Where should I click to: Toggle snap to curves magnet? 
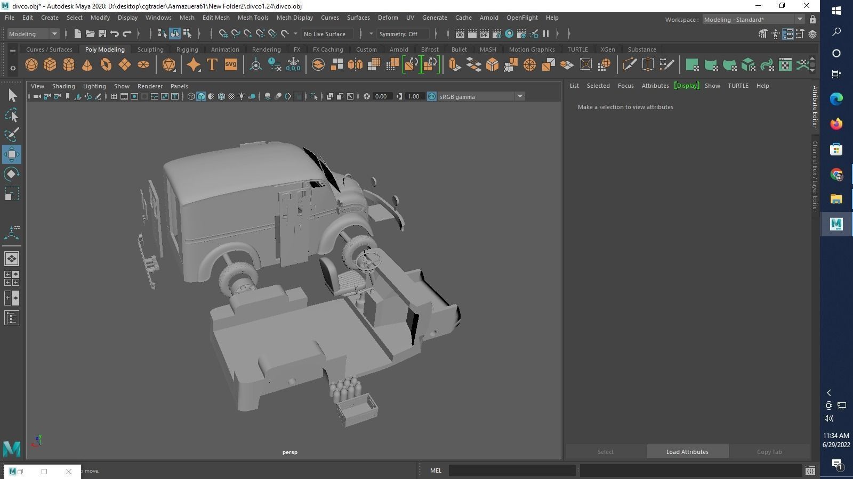coord(236,34)
